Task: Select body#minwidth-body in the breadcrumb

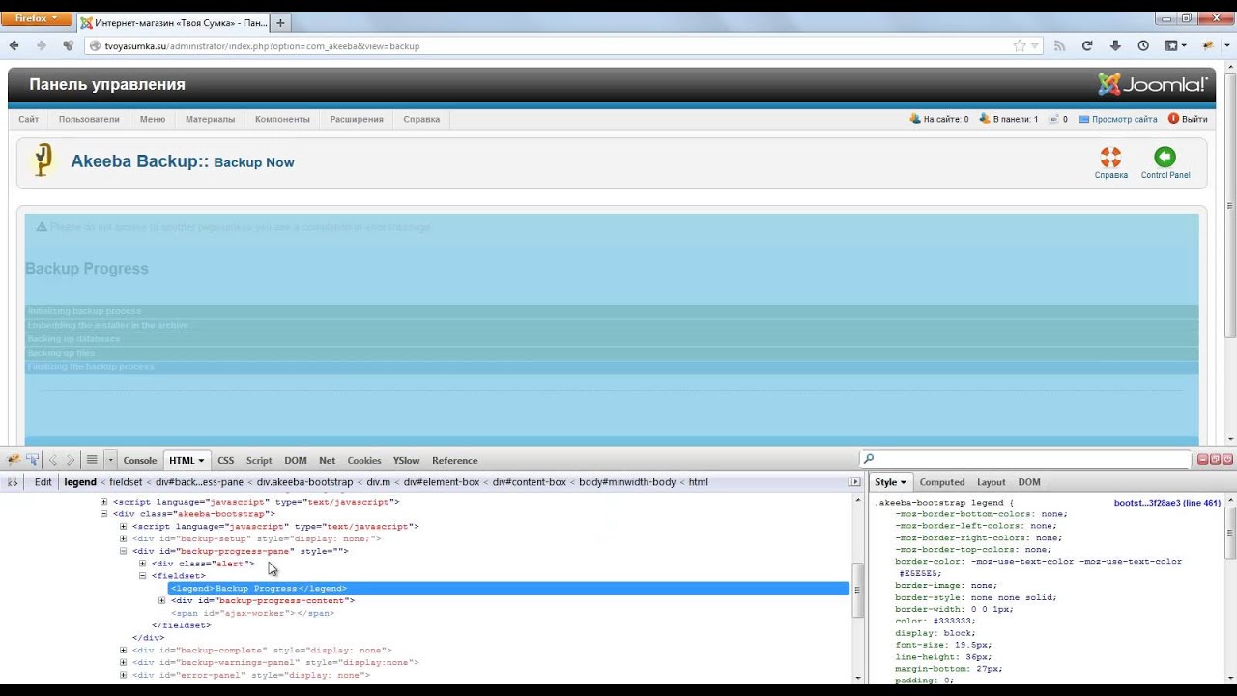Action: [x=628, y=482]
